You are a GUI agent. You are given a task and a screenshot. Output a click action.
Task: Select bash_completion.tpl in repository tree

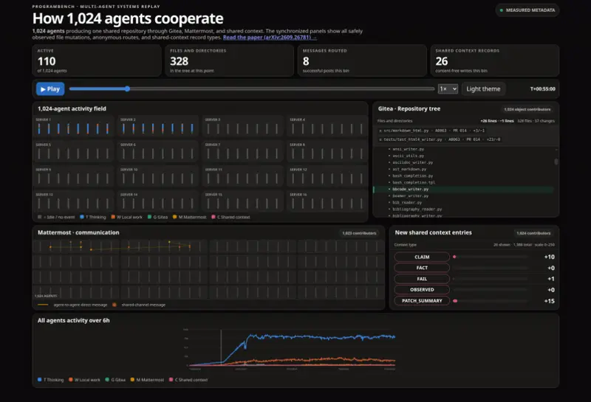414,182
